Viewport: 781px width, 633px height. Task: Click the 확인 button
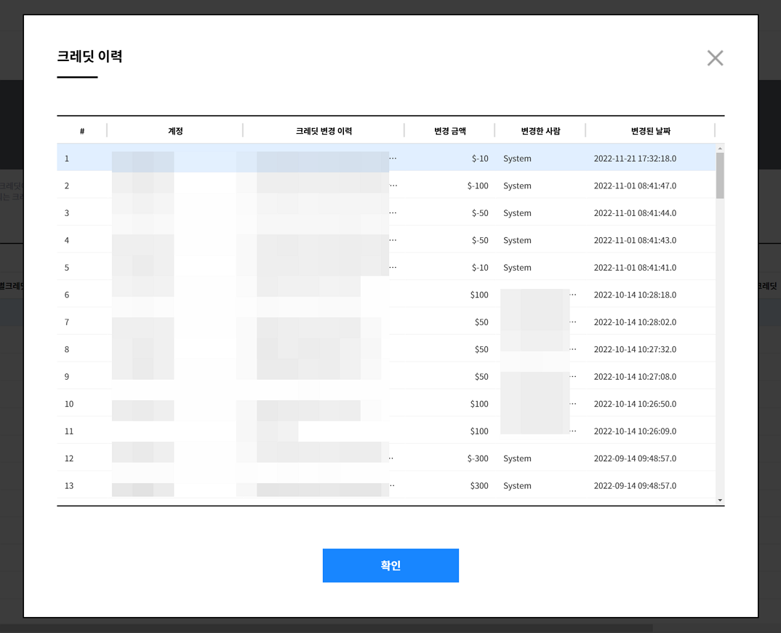pyautogui.click(x=390, y=565)
